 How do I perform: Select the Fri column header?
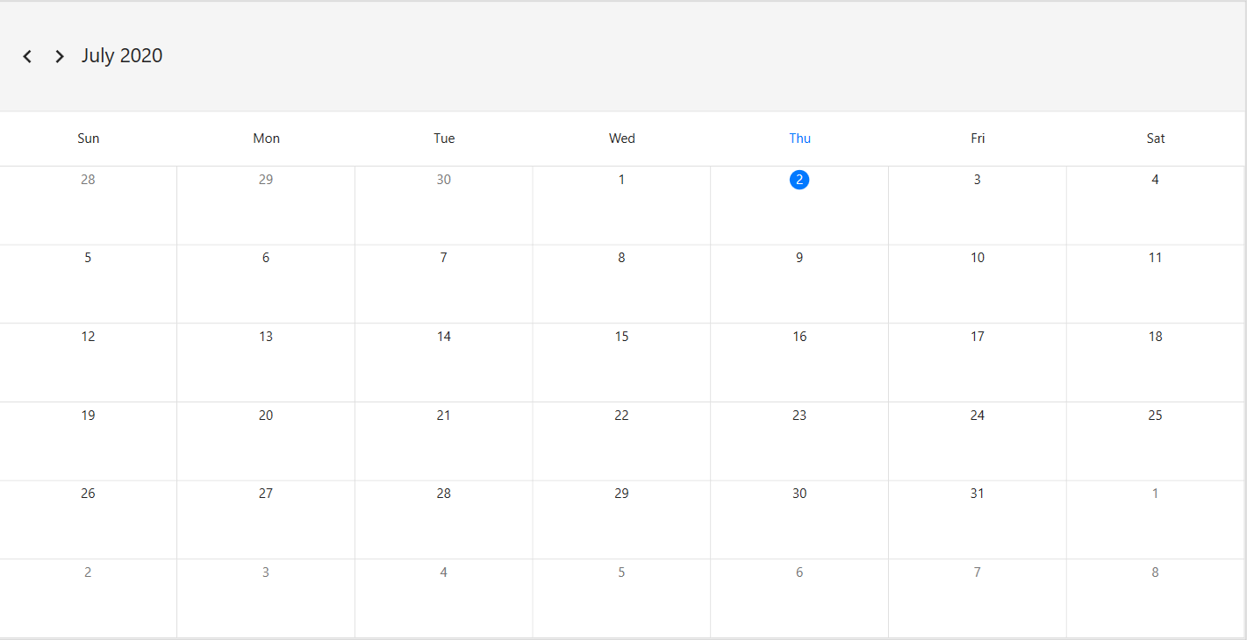click(x=978, y=139)
